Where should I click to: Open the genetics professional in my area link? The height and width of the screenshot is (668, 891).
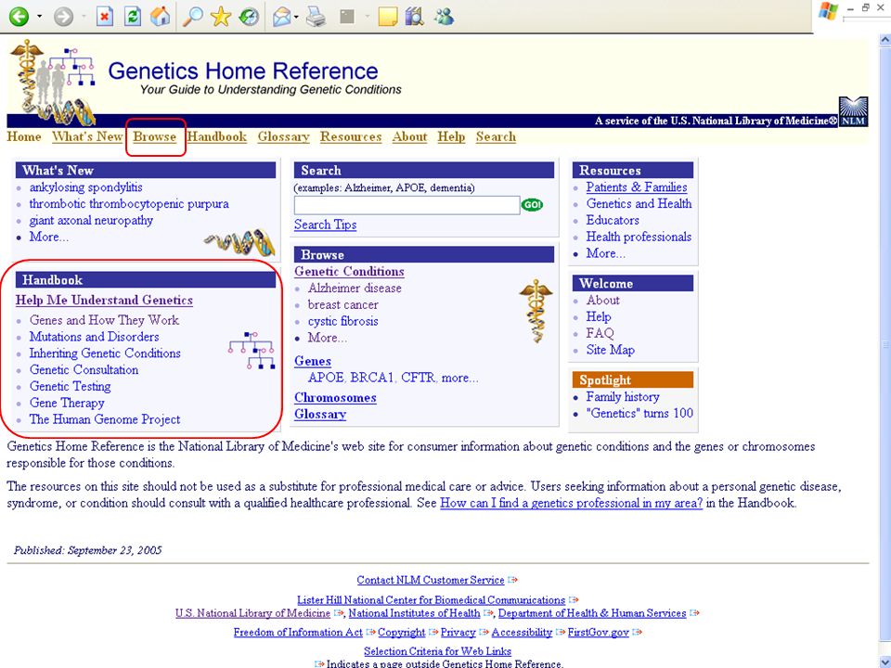[571, 503]
